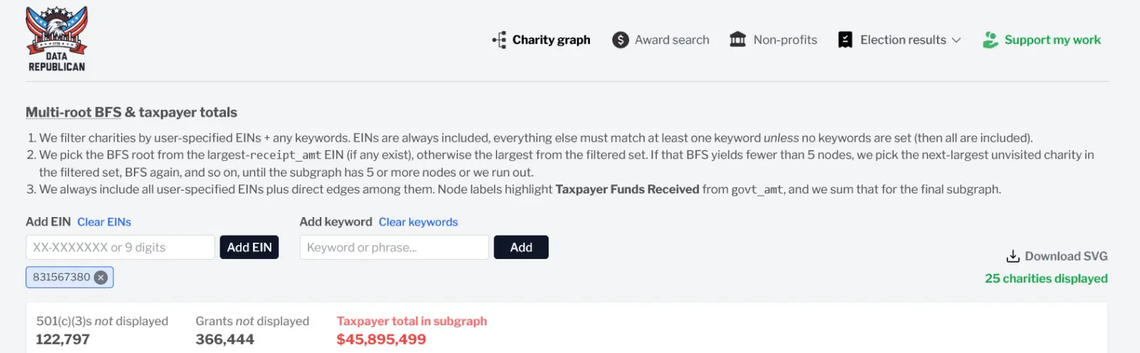This screenshot has height=353, width=1140.
Task: Click the Download SVG text link
Action: [1066, 256]
